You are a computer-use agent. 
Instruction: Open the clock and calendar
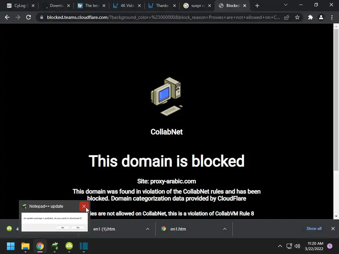[x=314, y=246]
